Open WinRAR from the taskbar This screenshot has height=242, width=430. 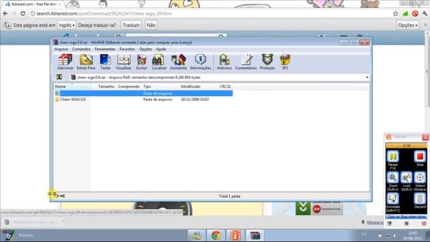coord(255,235)
